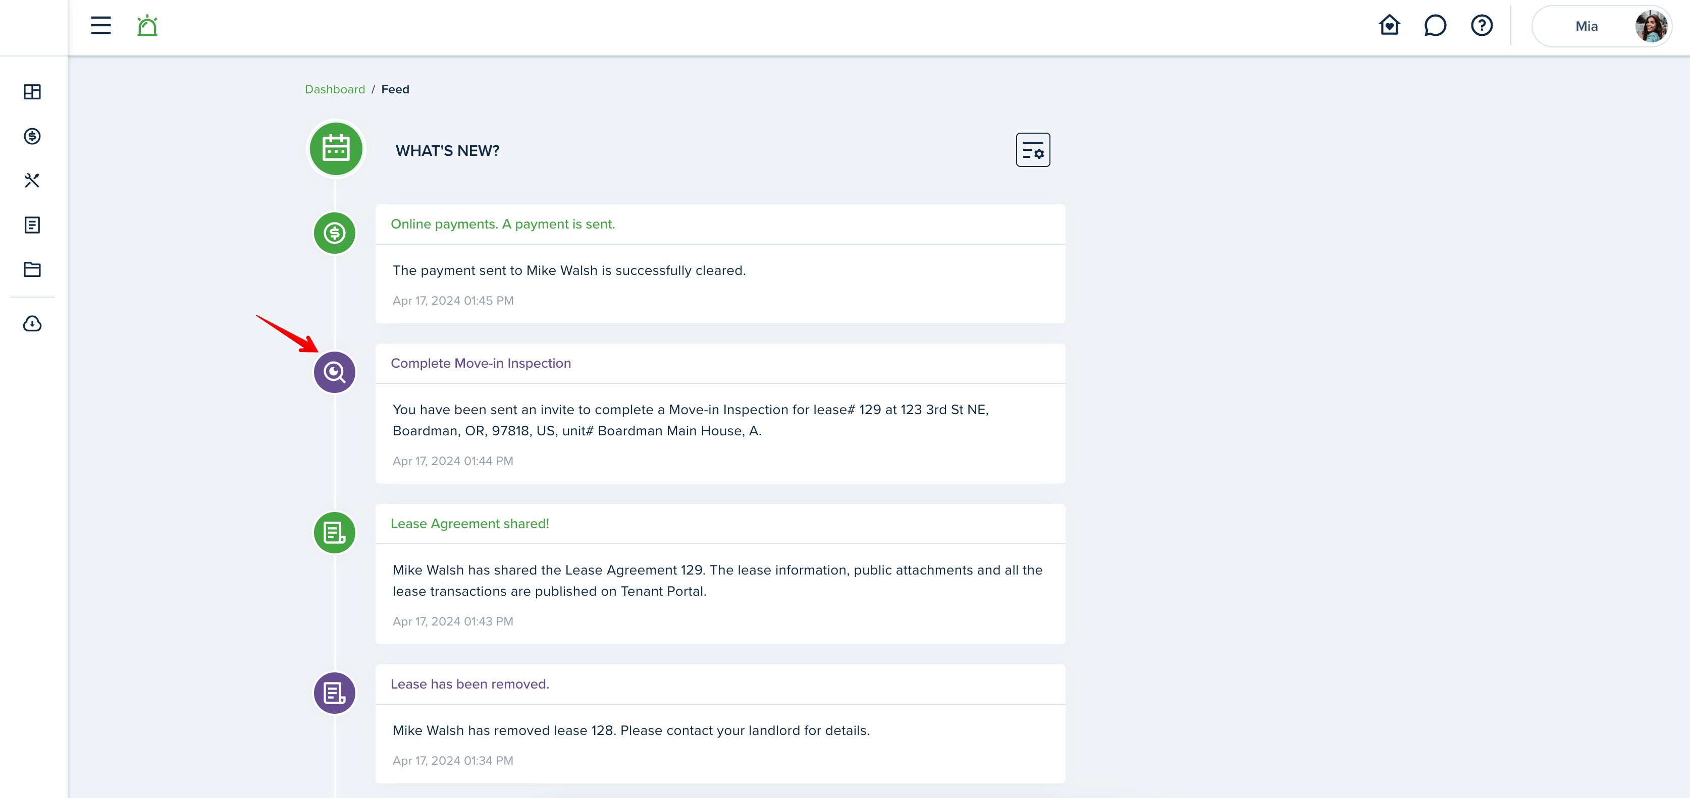
Task: Click the green TenantCloud bell logo
Action: pos(147,26)
